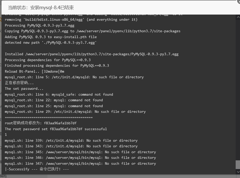
Task: Click the 'Finished processing dependencies' line
Action: pos(57,66)
